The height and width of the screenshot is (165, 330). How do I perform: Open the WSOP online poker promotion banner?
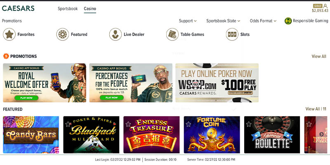[217, 83]
